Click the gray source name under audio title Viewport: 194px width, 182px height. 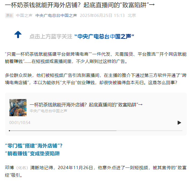point(48,111)
